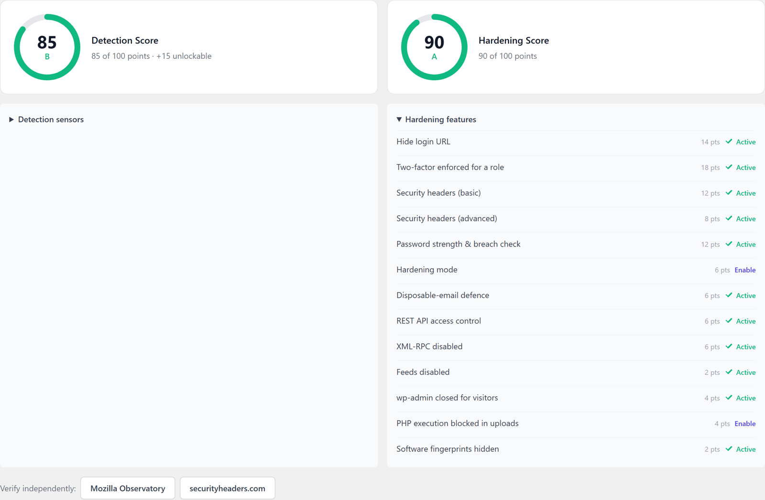Click the checkmark beside Disposable-email defence
The image size is (765, 500).
(x=729, y=295)
